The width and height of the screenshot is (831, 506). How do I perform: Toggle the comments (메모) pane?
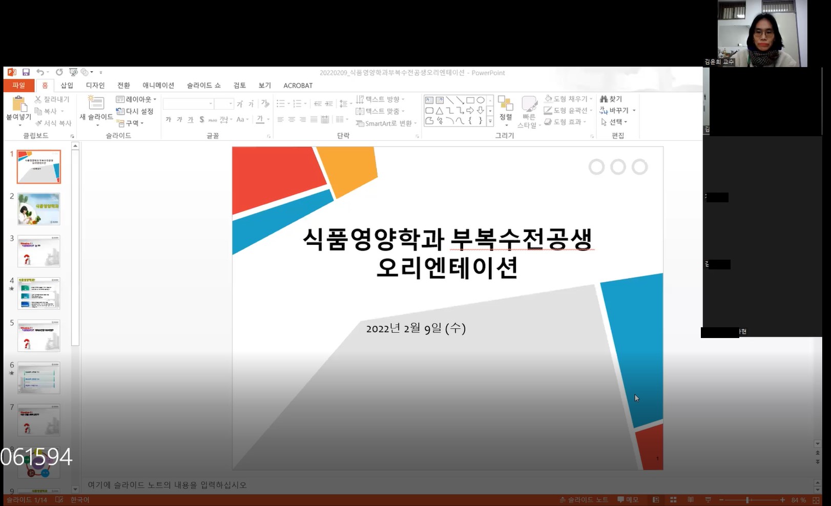point(628,500)
